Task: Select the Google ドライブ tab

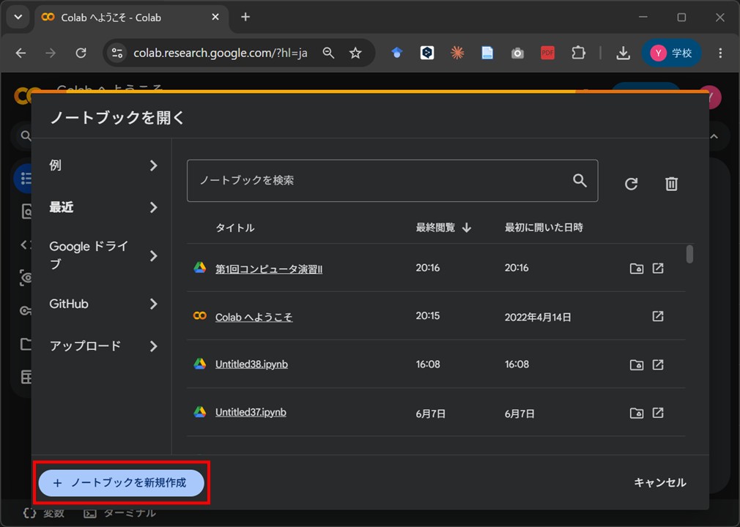Action: pyautogui.click(x=102, y=255)
